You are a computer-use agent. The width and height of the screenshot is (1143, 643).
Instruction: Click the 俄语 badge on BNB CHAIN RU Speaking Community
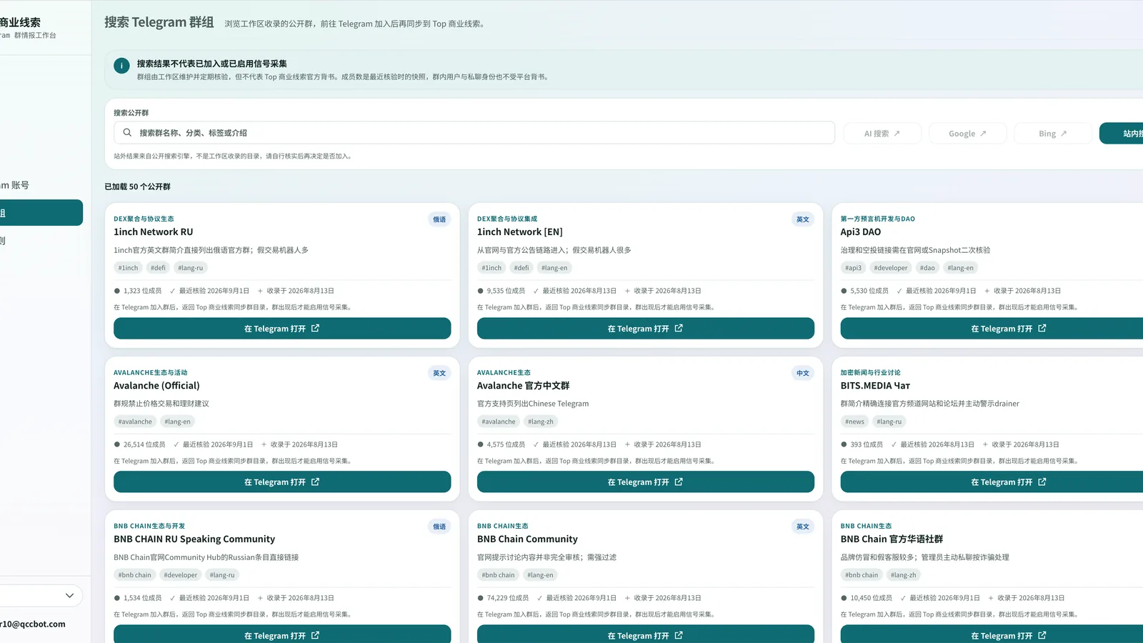pyautogui.click(x=439, y=527)
